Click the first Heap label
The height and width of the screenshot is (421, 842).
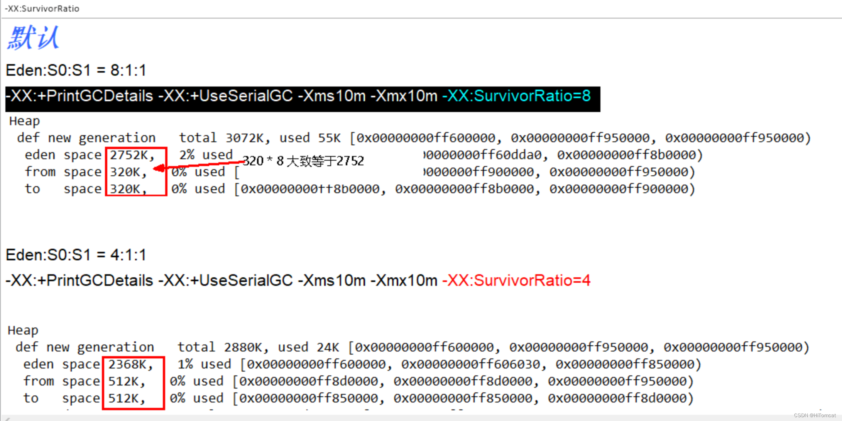pyautogui.click(x=24, y=121)
